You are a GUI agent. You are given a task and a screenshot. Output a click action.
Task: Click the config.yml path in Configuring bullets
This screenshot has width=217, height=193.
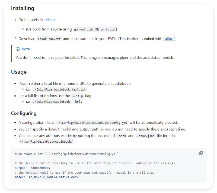[x=92, y=123]
